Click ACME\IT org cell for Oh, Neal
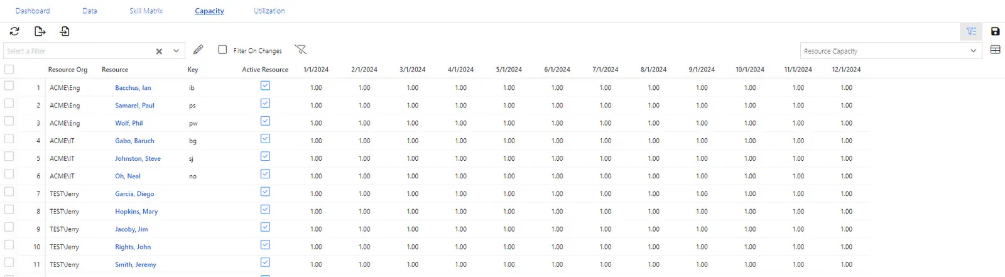 click(x=62, y=177)
